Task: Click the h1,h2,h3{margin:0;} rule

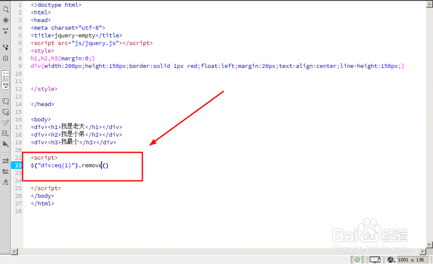Action: [63, 58]
